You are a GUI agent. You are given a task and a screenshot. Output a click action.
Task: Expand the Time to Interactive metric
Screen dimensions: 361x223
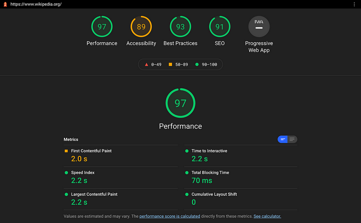[240, 156]
